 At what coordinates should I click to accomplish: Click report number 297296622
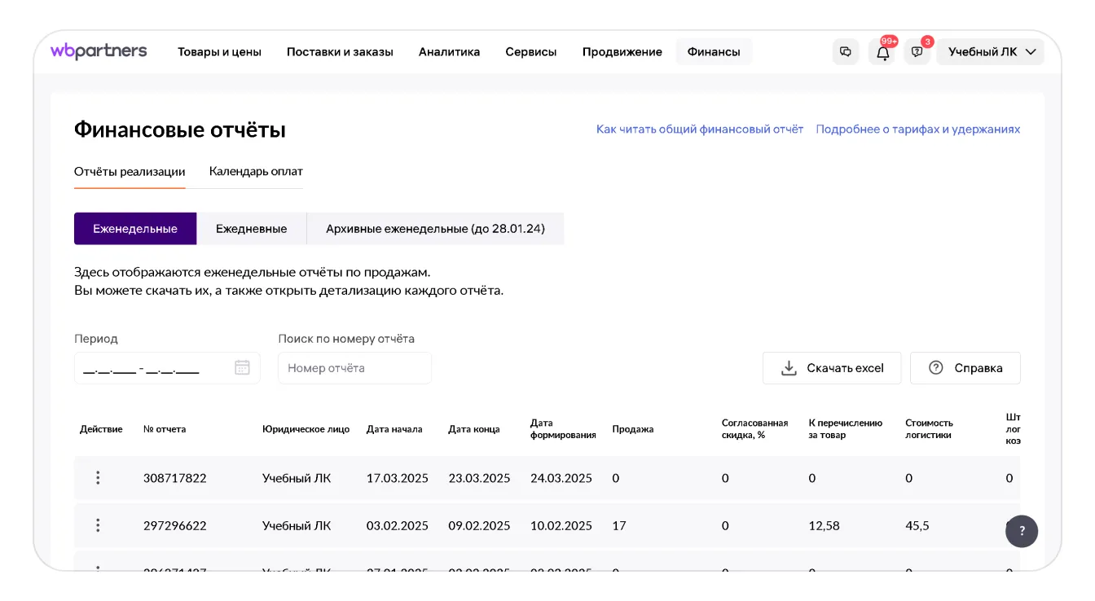click(x=175, y=525)
